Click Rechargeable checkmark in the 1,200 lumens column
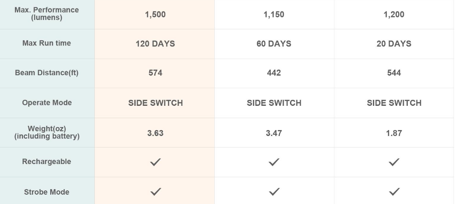455x204 pixels. point(394,162)
